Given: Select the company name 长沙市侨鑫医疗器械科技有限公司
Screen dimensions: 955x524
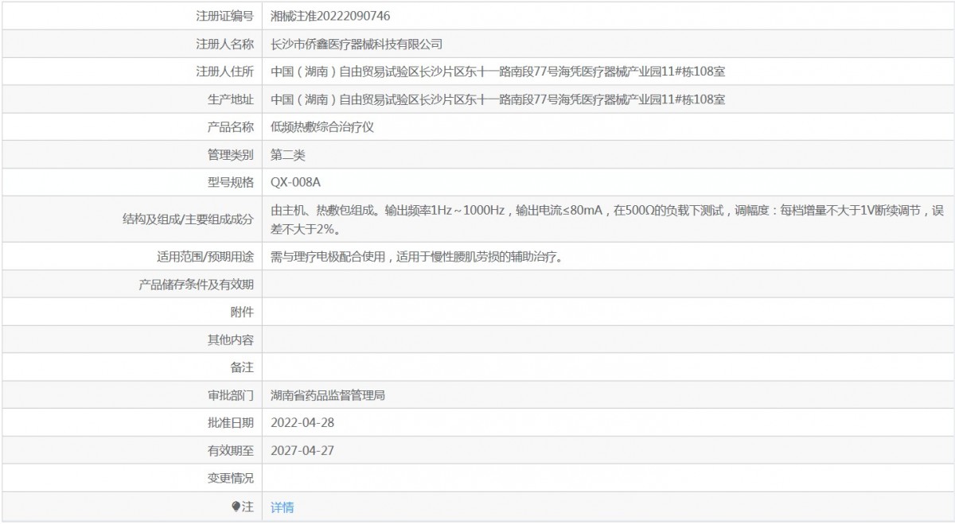Looking at the screenshot, I should coord(357,44).
